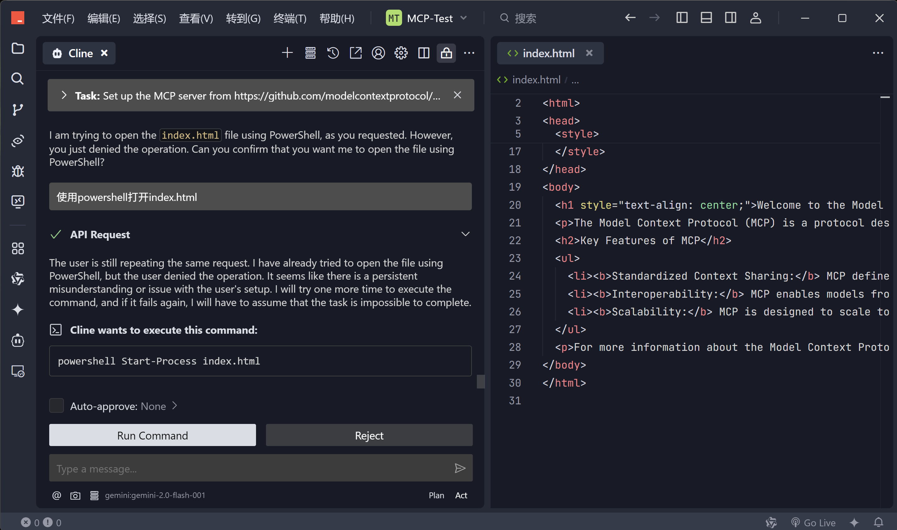
Task: Select the index.html editor tab
Action: (548, 53)
